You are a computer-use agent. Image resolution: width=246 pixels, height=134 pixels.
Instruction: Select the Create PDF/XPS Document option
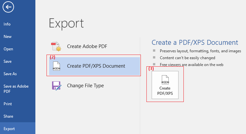(x=95, y=66)
